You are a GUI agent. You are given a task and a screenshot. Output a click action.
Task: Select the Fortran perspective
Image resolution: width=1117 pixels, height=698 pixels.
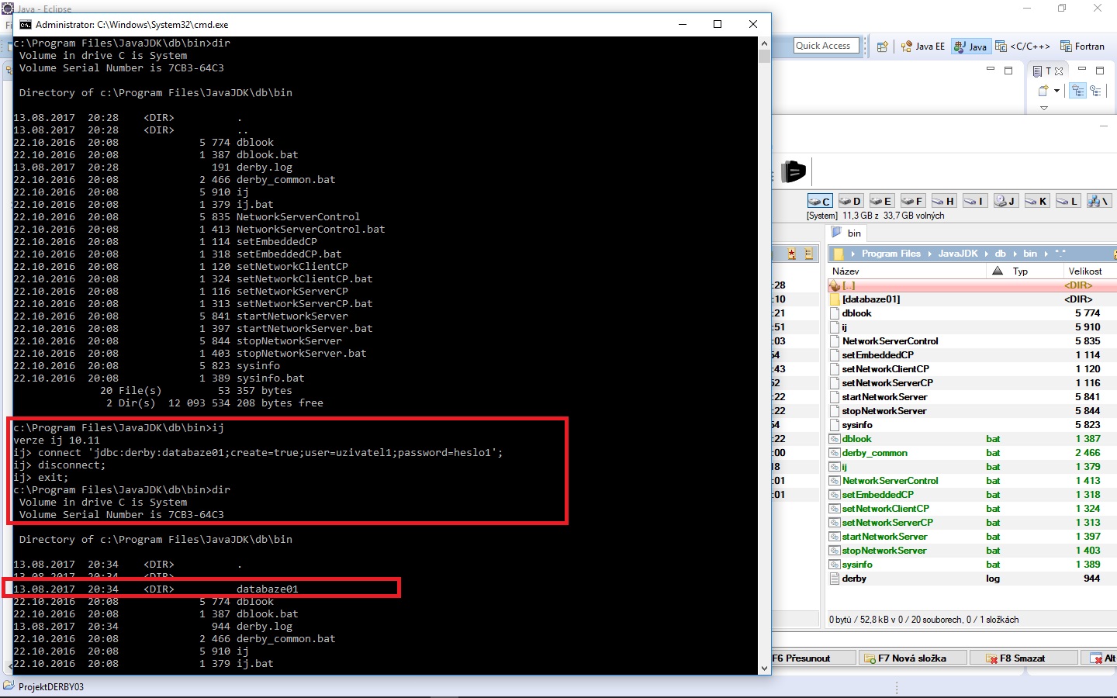(x=1082, y=47)
